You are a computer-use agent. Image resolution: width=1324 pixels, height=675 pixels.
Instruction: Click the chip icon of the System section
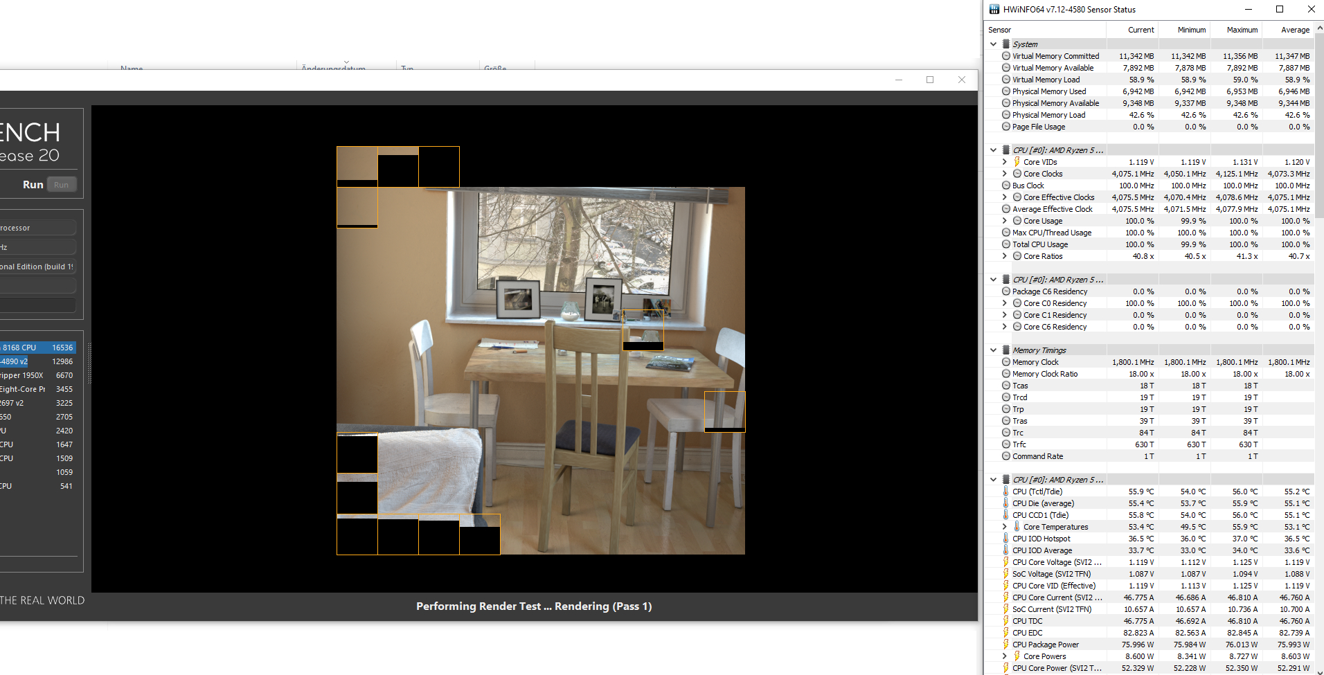1004,44
